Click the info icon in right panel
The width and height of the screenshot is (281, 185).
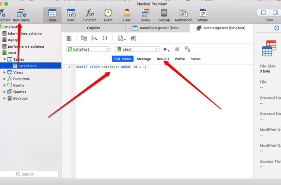277,28
